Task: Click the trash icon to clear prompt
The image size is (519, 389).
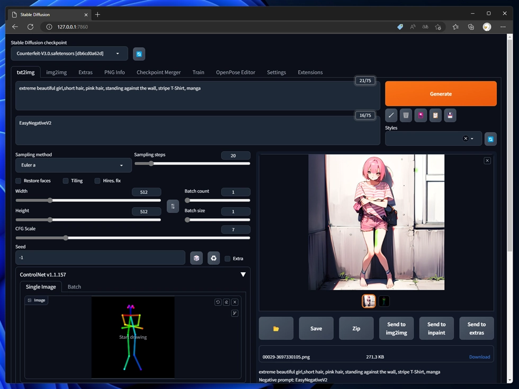Action: pyautogui.click(x=406, y=115)
